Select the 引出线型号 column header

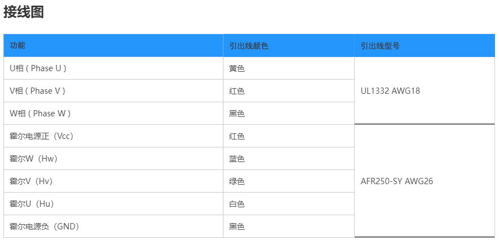[x=380, y=46]
